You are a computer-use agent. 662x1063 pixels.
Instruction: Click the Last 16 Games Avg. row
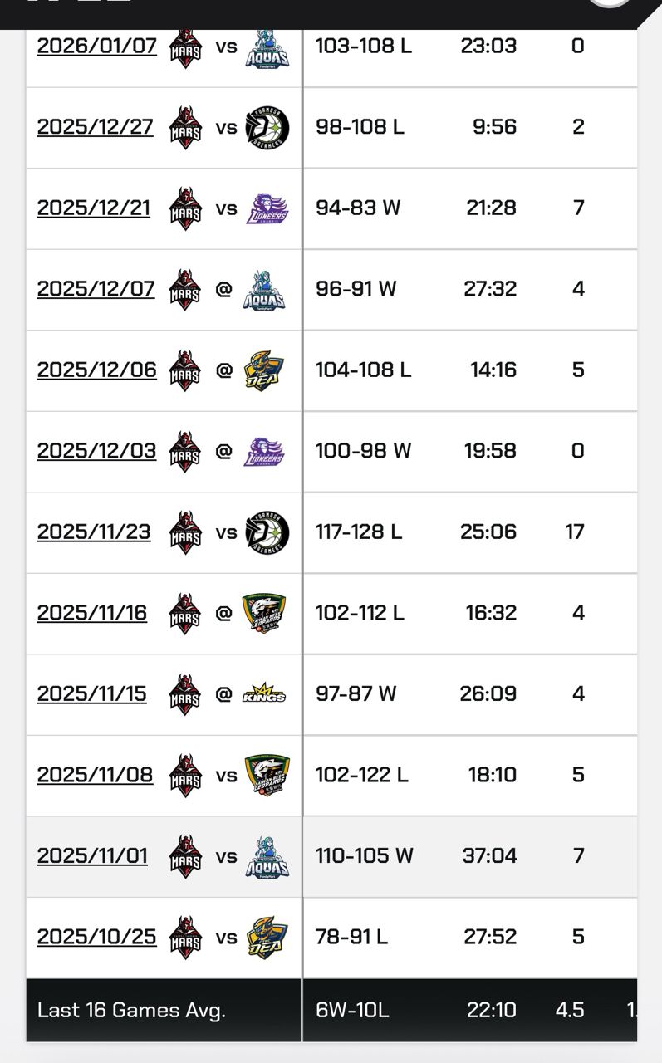[x=131, y=1010]
